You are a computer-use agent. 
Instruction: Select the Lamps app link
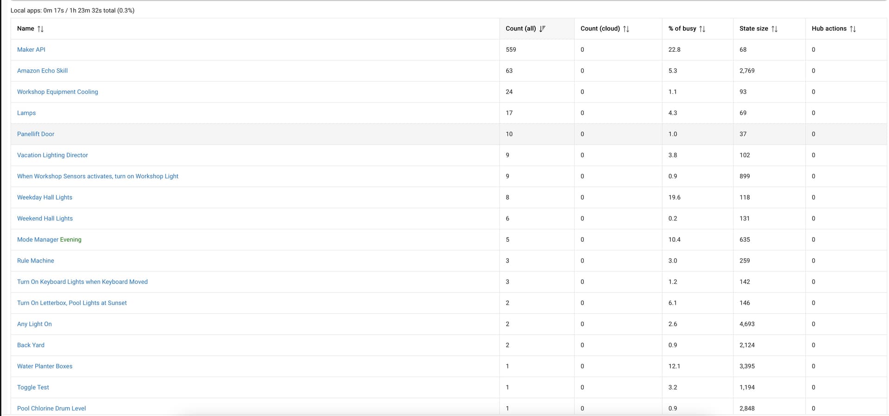(26, 113)
